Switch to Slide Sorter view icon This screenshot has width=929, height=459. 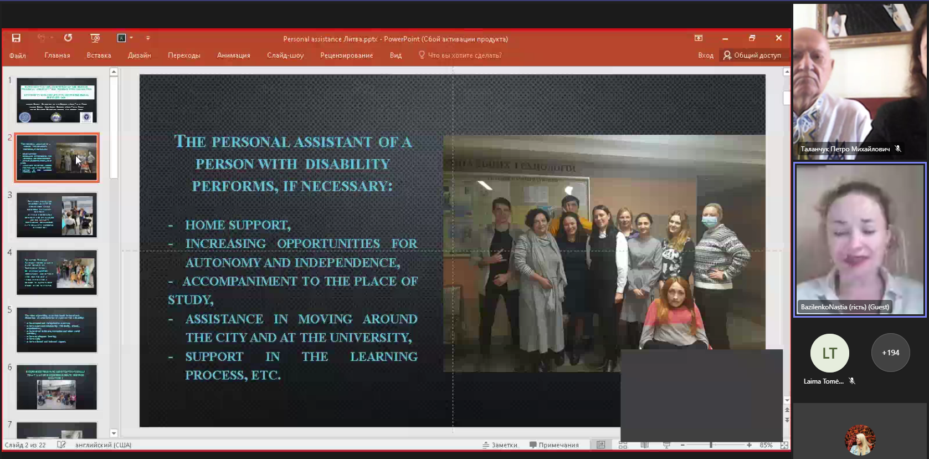coord(623,445)
